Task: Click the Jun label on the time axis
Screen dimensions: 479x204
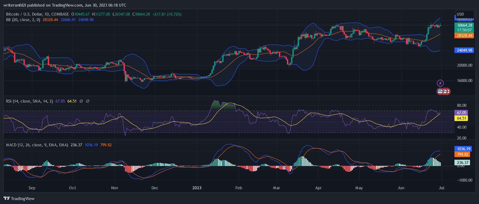Action: pyautogui.click(x=401, y=188)
